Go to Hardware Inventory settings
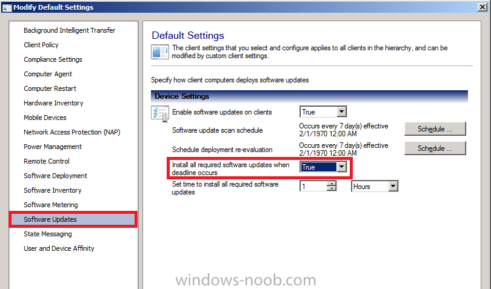The image size is (491, 289). pyautogui.click(x=53, y=103)
